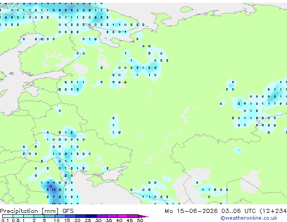The image size is (287, 222).
Task: Click the '40' legend scale label
Action: pyautogui.click(x=119, y=220)
